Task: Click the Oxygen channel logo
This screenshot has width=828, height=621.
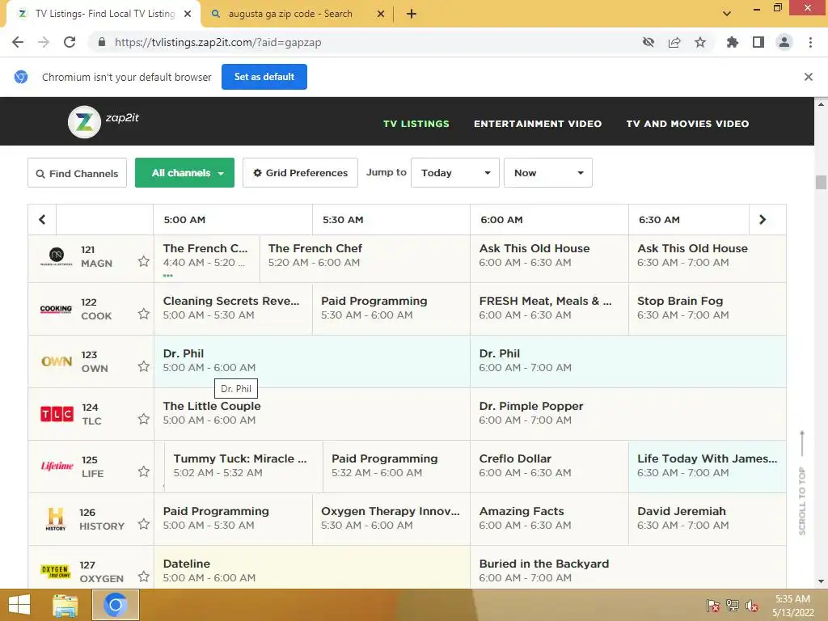Action: point(56,572)
